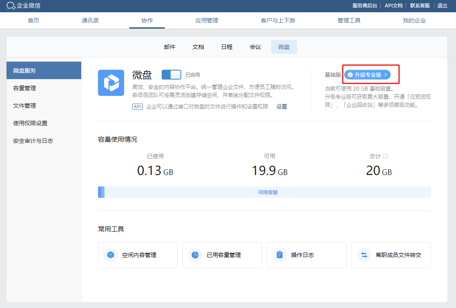Click the 企业微信 logo icon
This screenshot has width=456, height=308.
pyautogui.click(x=11, y=6)
